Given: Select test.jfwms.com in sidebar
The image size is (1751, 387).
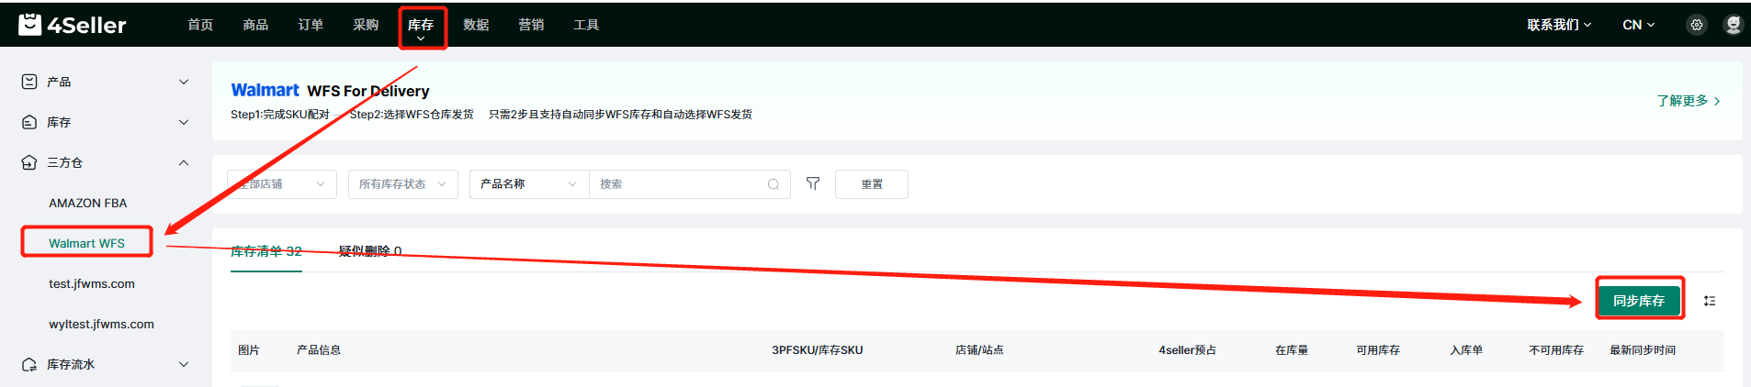Looking at the screenshot, I should pyautogui.click(x=92, y=283).
